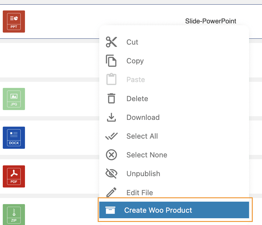Choose the Copy text in context menu
Viewport: 262px width, 225px height.
click(135, 61)
